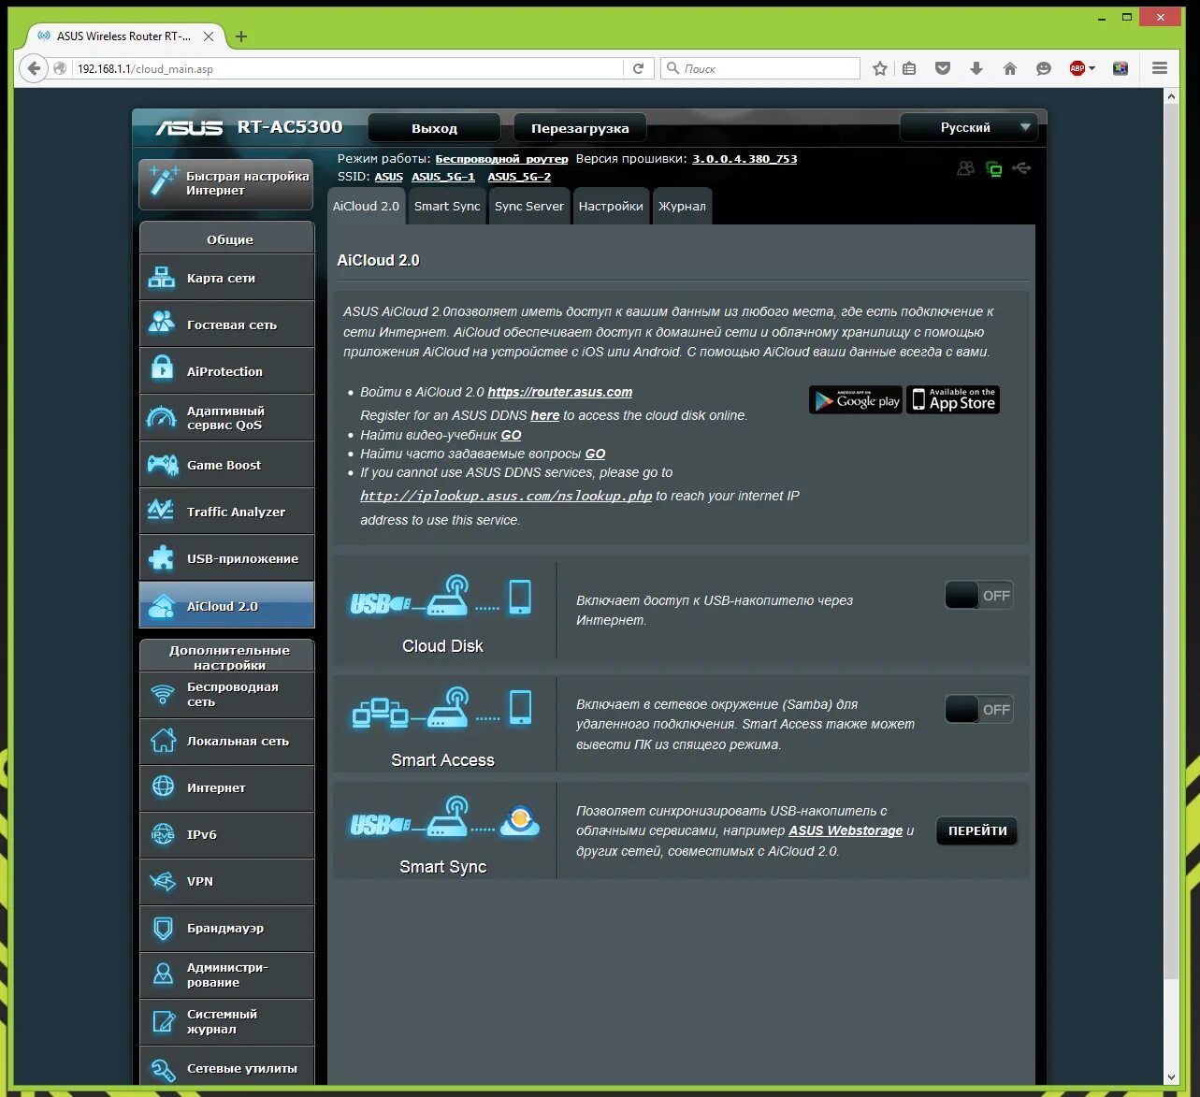
Task: Open VPN icon in sidebar
Action: pyautogui.click(x=163, y=881)
